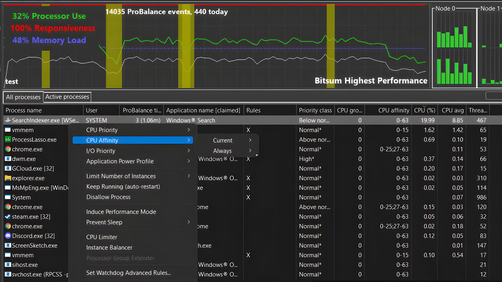Image resolution: width=502 pixels, height=282 pixels.
Task: Sort by Priority class column header
Action: point(315,110)
